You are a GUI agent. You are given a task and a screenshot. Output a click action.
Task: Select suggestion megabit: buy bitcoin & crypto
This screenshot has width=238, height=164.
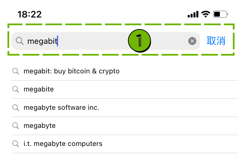[125, 71]
